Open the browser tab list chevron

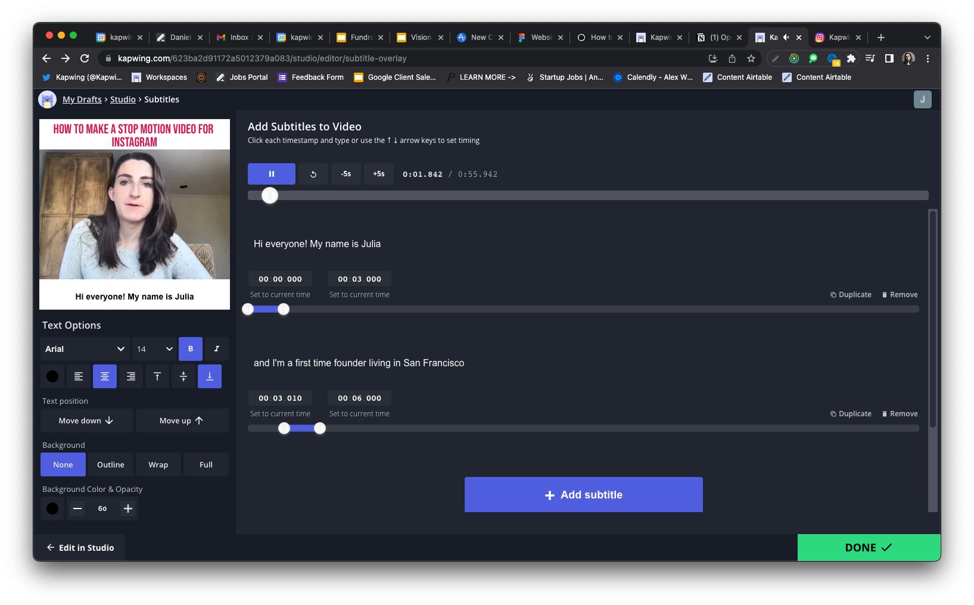927,38
